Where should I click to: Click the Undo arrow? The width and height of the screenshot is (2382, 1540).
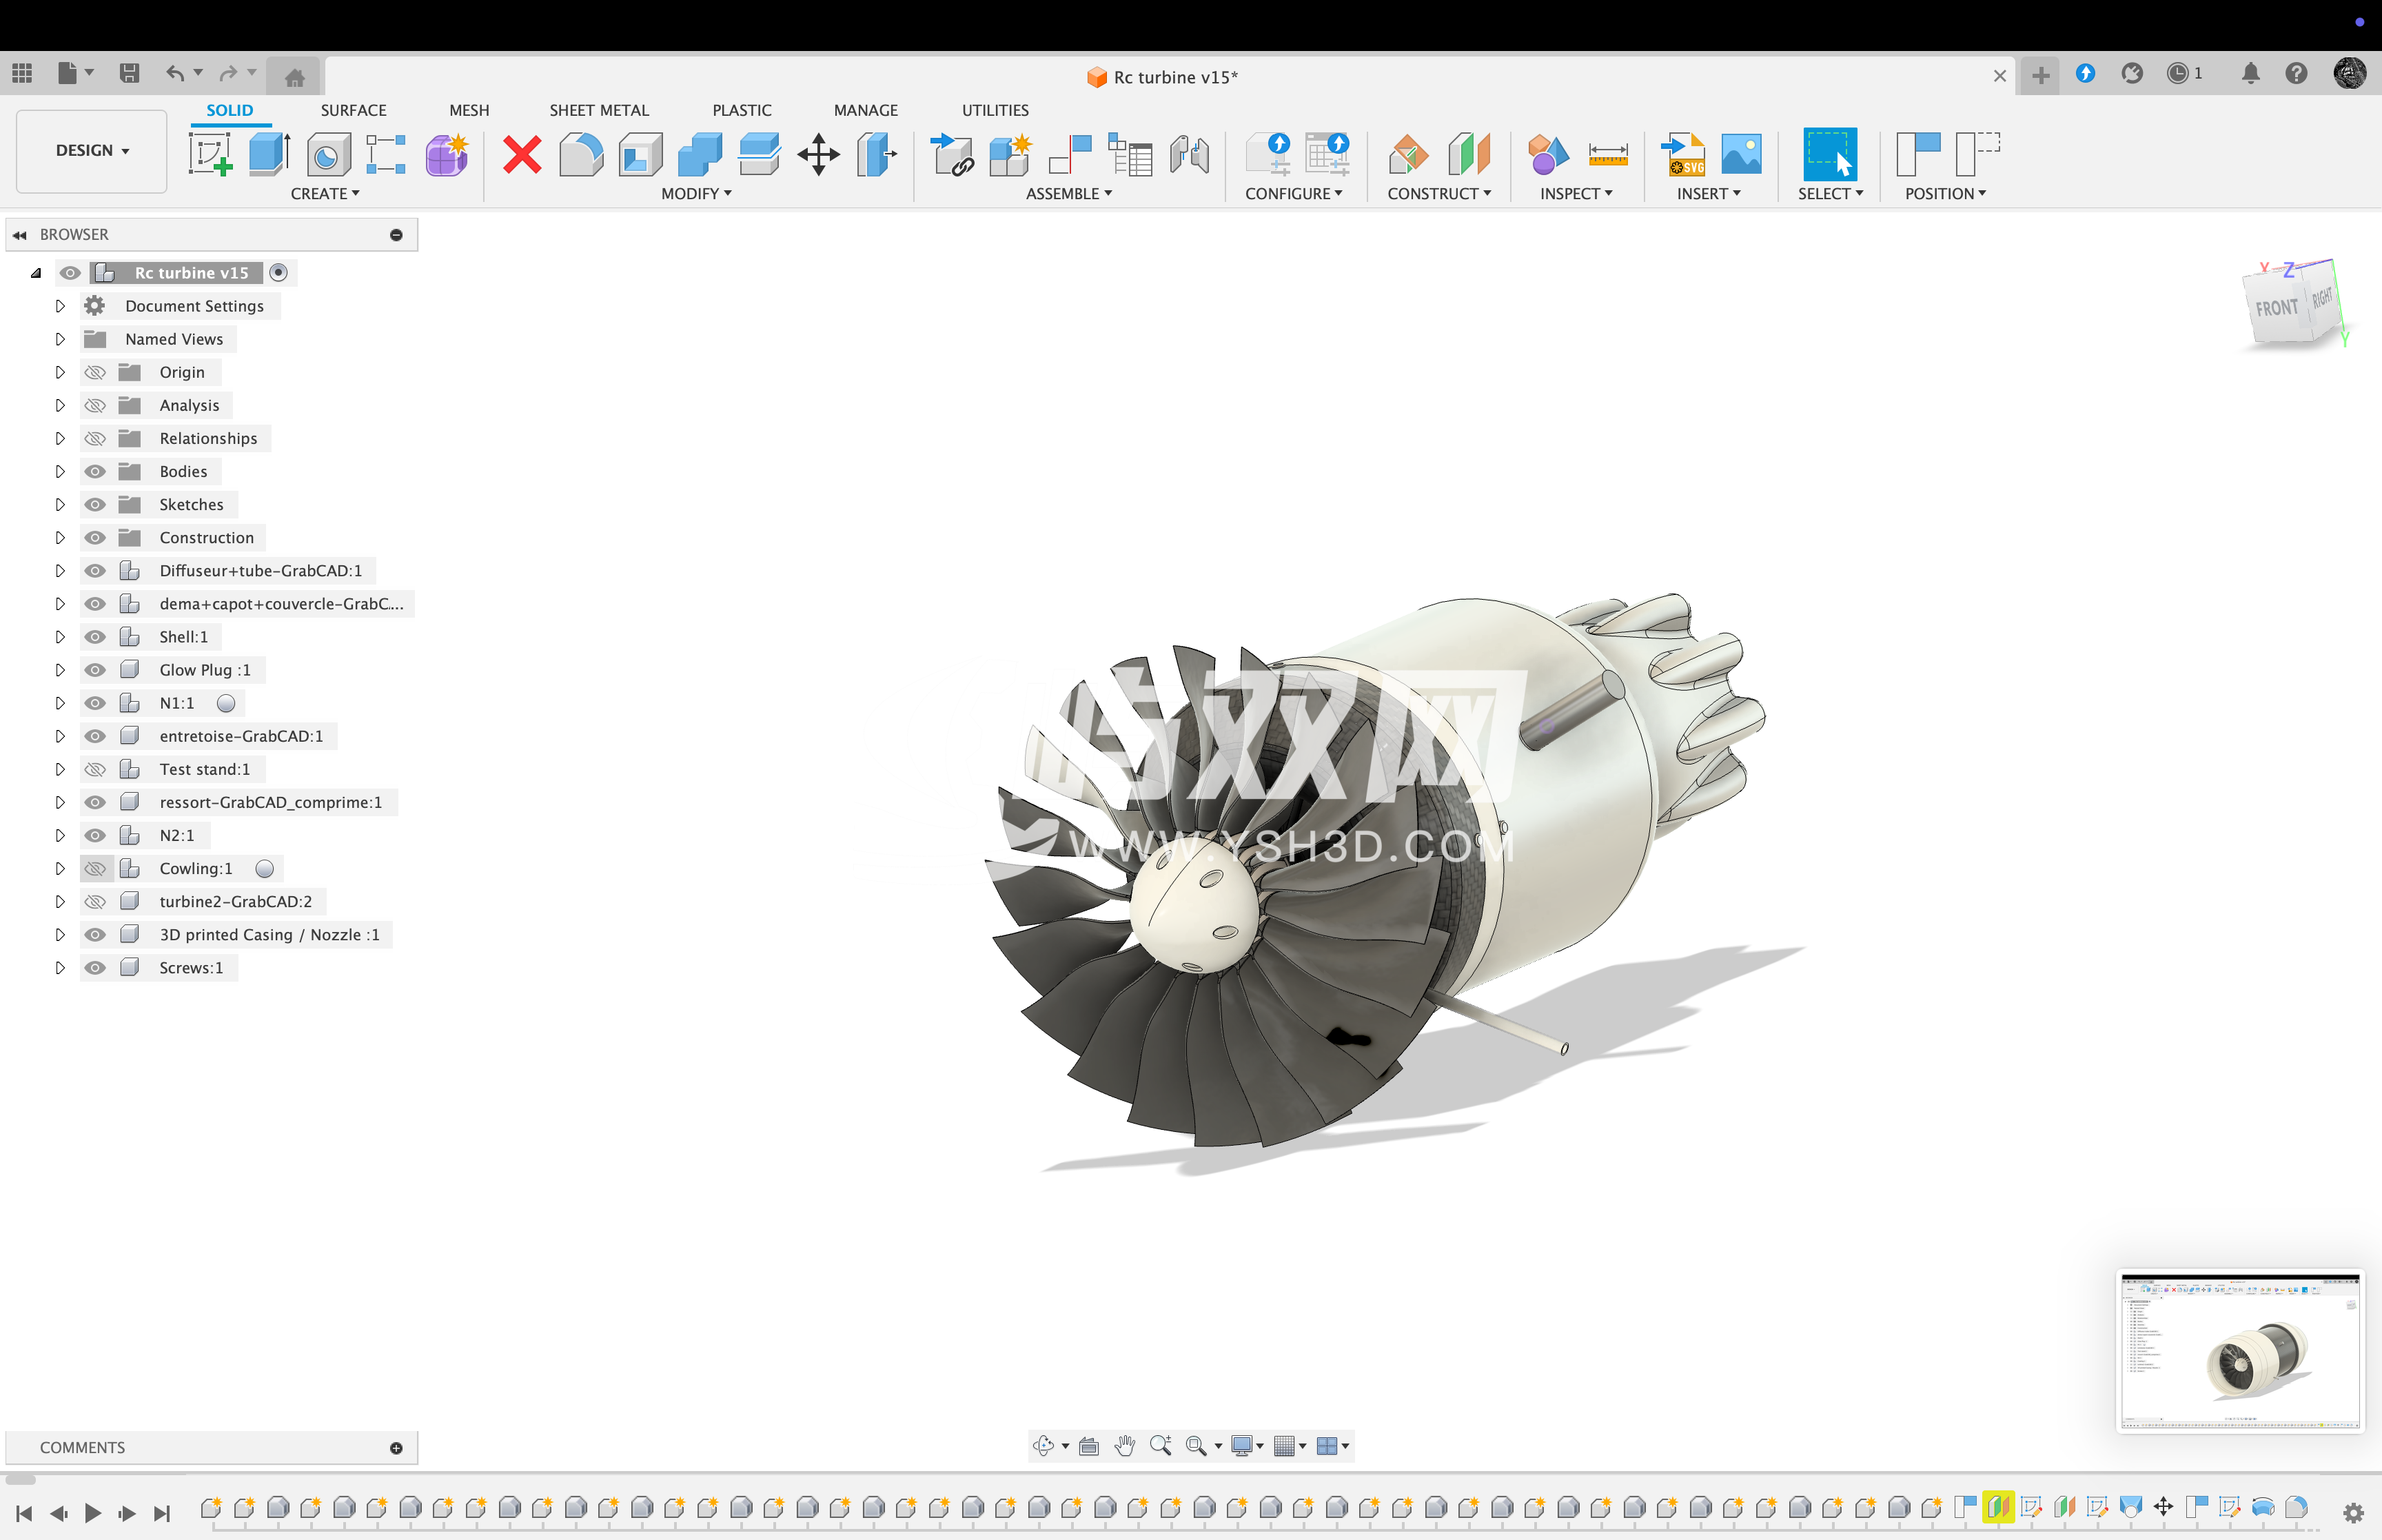pyautogui.click(x=175, y=73)
